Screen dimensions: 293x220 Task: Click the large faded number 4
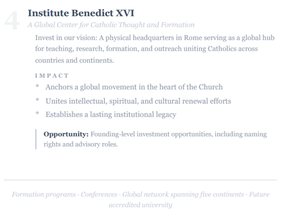[12, 21]
